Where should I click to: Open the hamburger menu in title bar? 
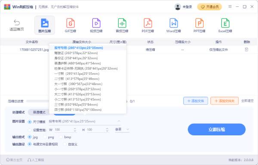pos(230,6)
